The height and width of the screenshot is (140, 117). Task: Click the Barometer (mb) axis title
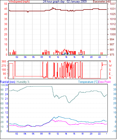click(x=102, y=2)
